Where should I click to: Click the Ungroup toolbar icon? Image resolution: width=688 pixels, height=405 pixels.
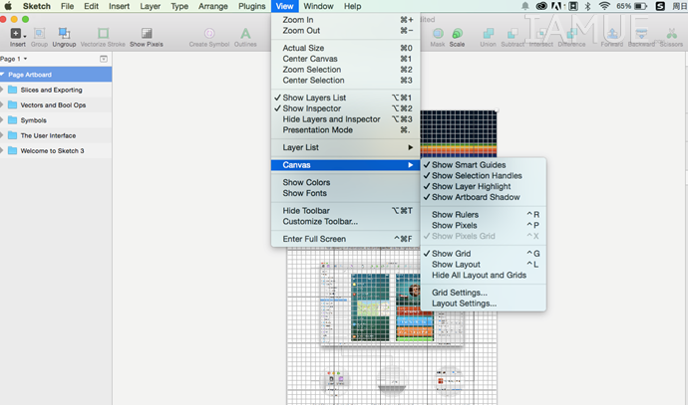click(64, 33)
